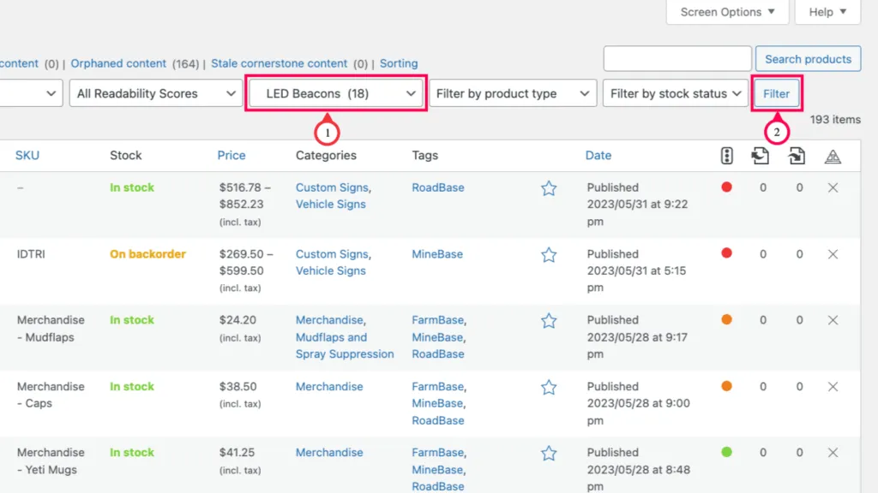878x493 pixels.
Task: Sort products by Date column
Action: click(x=598, y=156)
